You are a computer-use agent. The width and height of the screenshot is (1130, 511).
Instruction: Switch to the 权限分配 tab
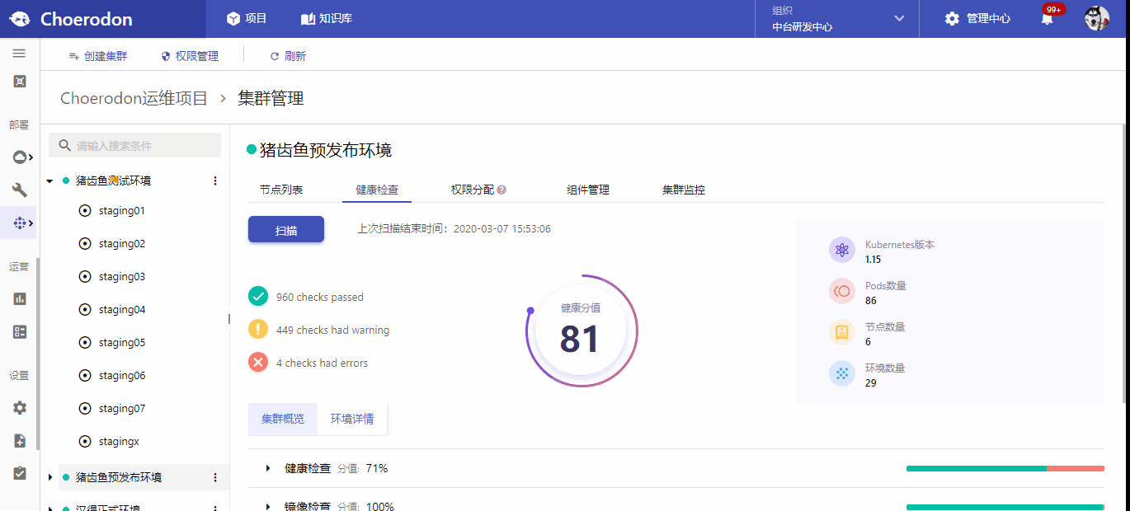pos(472,190)
